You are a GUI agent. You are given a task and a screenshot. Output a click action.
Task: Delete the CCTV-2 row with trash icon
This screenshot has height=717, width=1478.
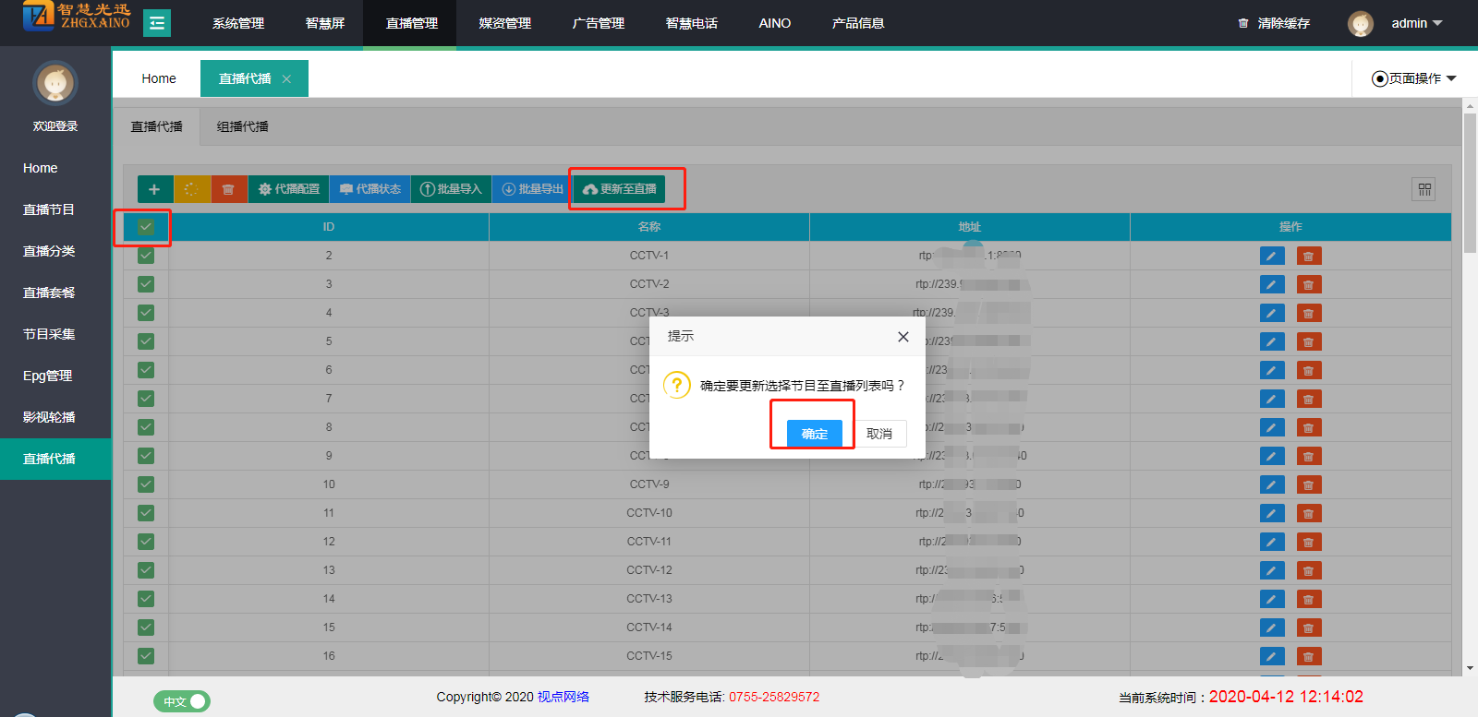coord(1308,284)
